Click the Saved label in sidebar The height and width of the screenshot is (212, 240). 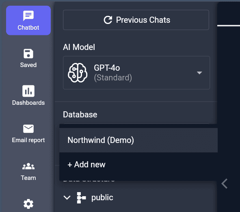tap(28, 65)
